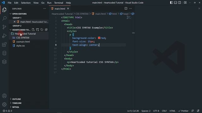Click the New Folder icon in explorer
The image size is (202, 113).
(x=38, y=30)
